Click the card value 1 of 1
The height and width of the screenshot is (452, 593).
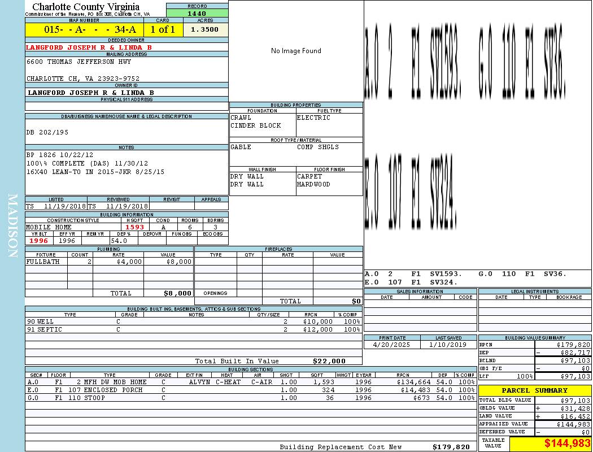(163, 29)
